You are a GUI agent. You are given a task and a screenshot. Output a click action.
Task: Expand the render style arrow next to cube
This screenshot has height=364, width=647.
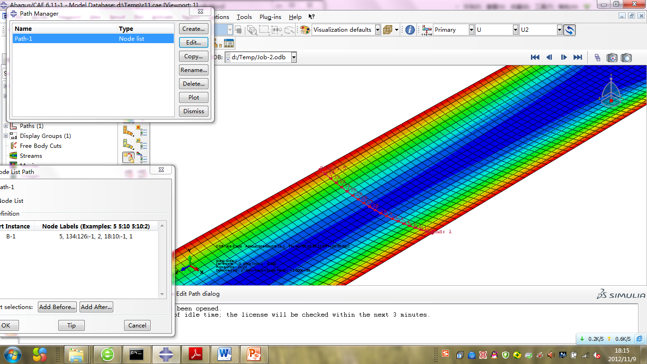(397, 30)
